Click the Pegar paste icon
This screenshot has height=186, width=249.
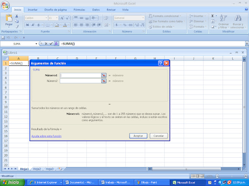click(x=9, y=18)
